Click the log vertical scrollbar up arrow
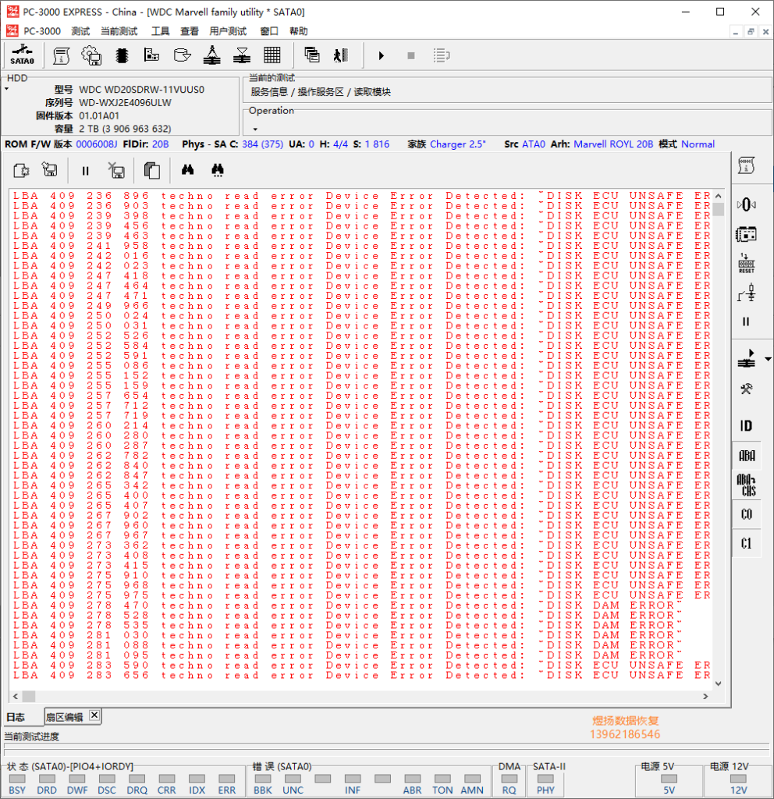This screenshot has height=799, width=774. pyautogui.click(x=718, y=196)
